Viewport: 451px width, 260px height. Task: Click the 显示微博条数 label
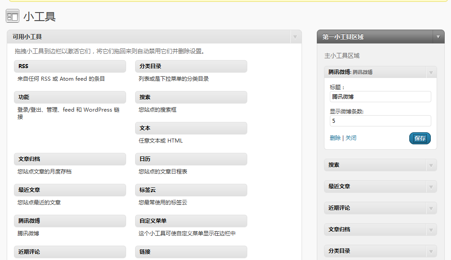pyautogui.click(x=346, y=112)
